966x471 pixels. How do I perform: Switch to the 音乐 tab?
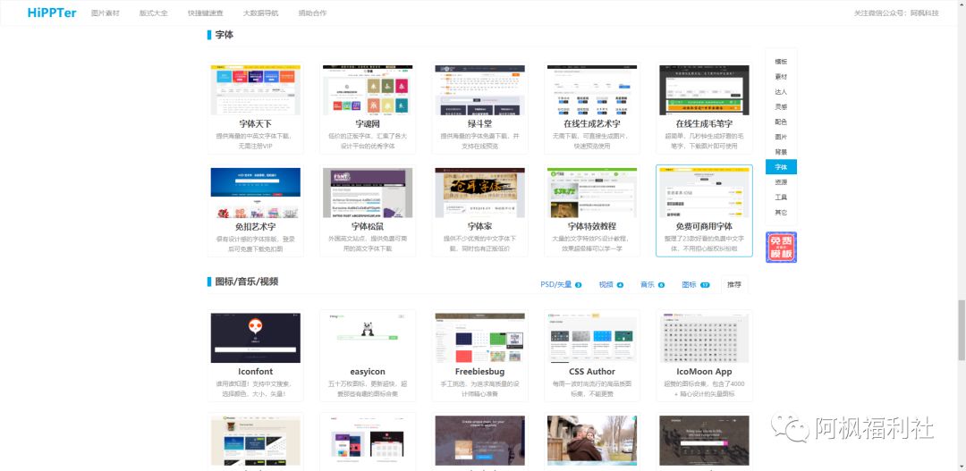click(x=652, y=284)
